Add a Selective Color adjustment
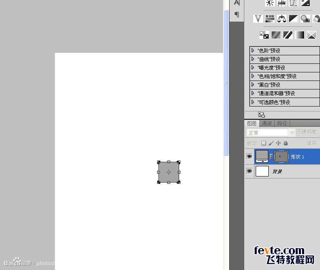The image size is (320, 270). tap(311, 35)
